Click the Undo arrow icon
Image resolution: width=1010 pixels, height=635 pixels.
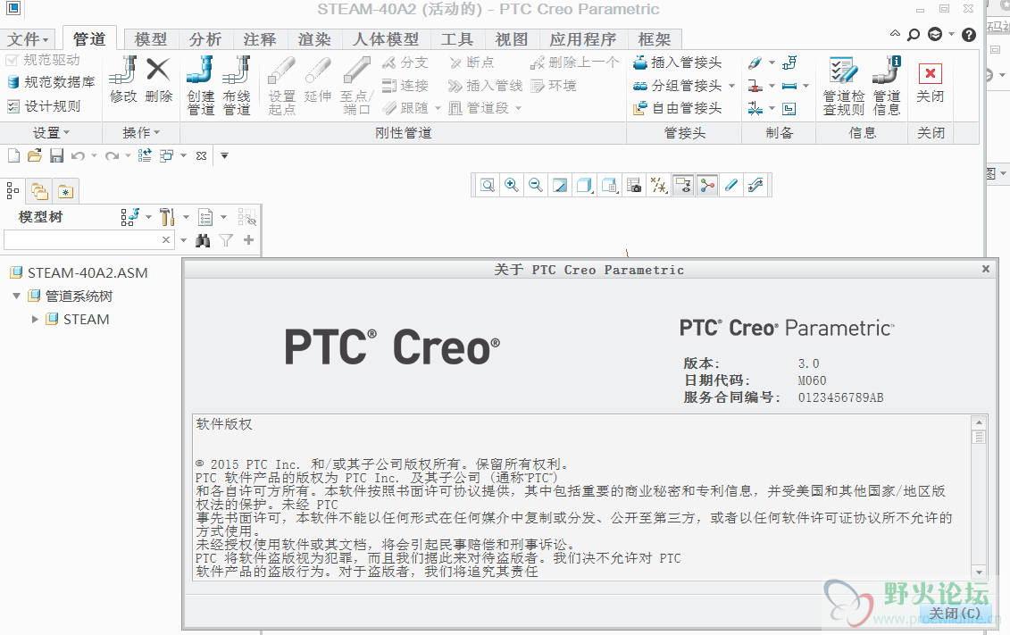78,156
